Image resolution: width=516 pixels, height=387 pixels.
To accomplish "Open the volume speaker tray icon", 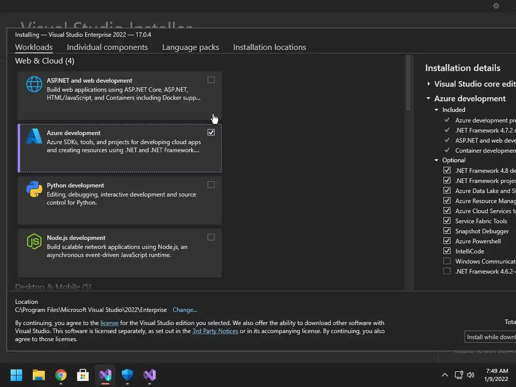I will [471, 375].
